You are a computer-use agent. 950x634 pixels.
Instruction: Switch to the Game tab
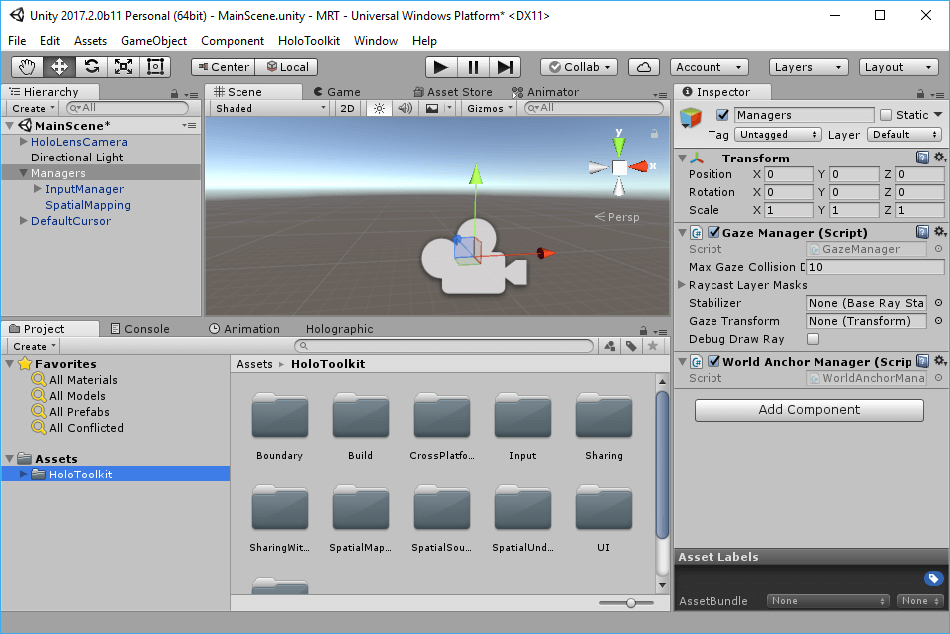[338, 92]
